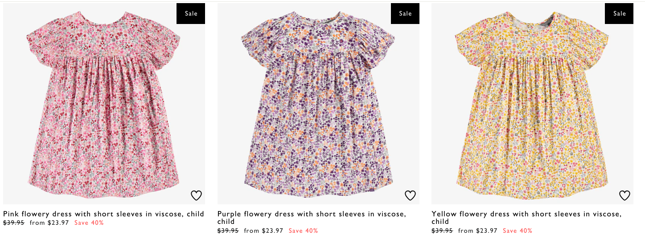Viewport: 645px width, 239px height.
Task: Click 'from $23.97' price of yellow dress
Action: pyautogui.click(x=478, y=231)
